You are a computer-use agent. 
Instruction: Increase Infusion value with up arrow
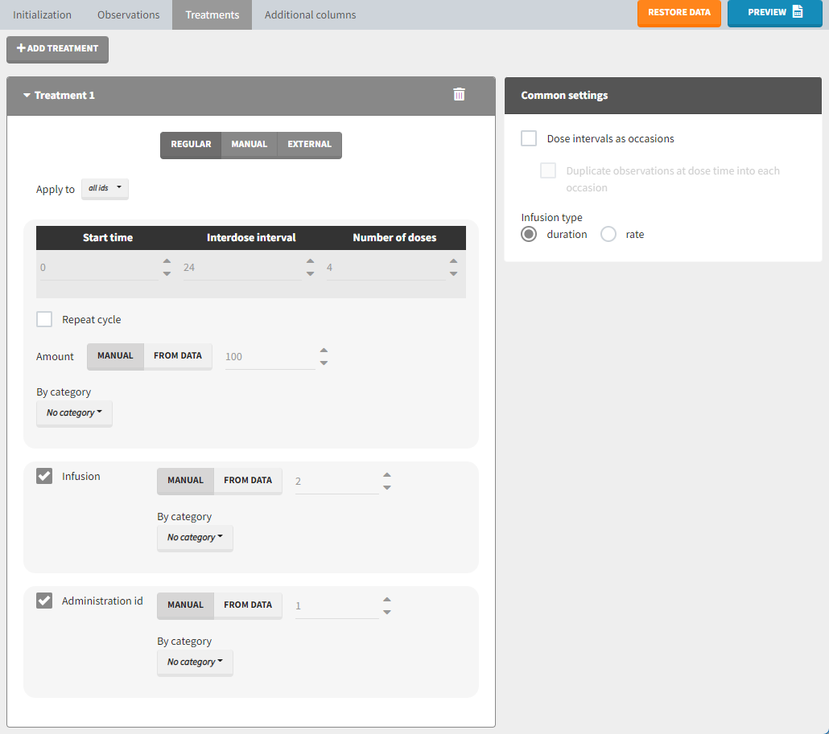387,475
